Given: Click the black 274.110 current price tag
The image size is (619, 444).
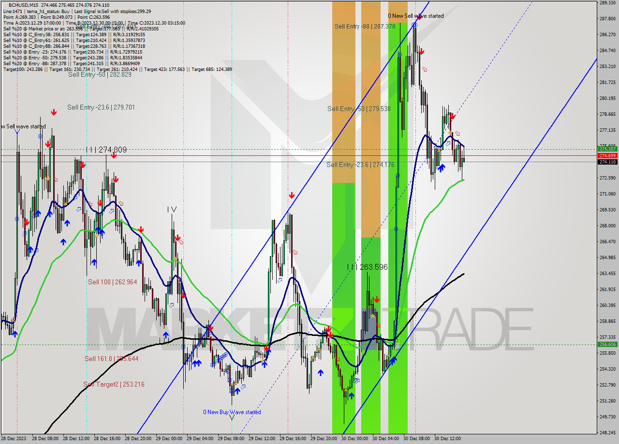Looking at the screenshot, I should (607, 162).
